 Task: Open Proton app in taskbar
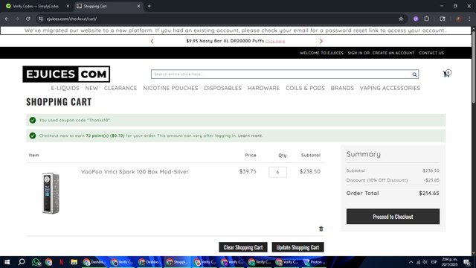(314, 262)
